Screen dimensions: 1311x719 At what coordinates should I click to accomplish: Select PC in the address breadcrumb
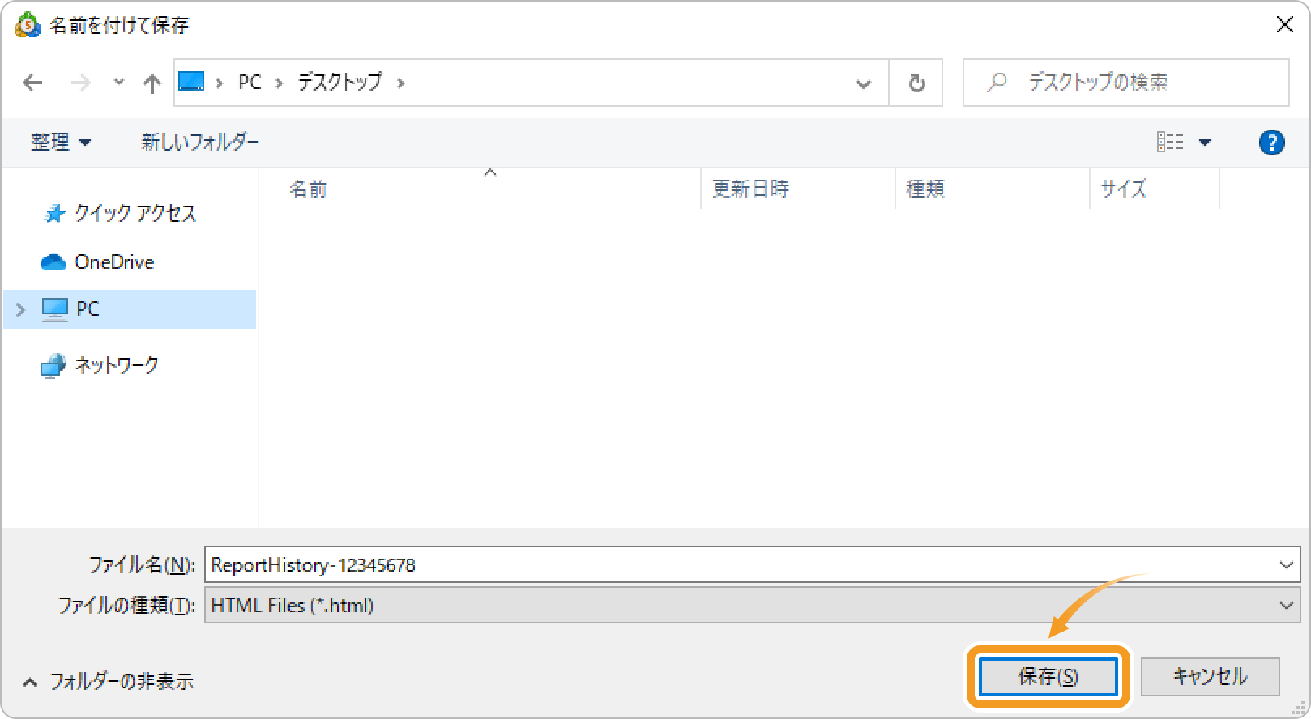250,83
